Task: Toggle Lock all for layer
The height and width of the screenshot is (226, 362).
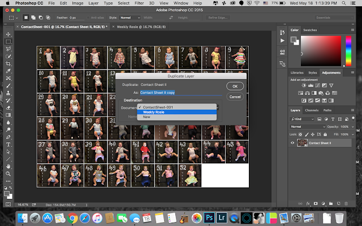Action: pyautogui.click(x=325, y=134)
